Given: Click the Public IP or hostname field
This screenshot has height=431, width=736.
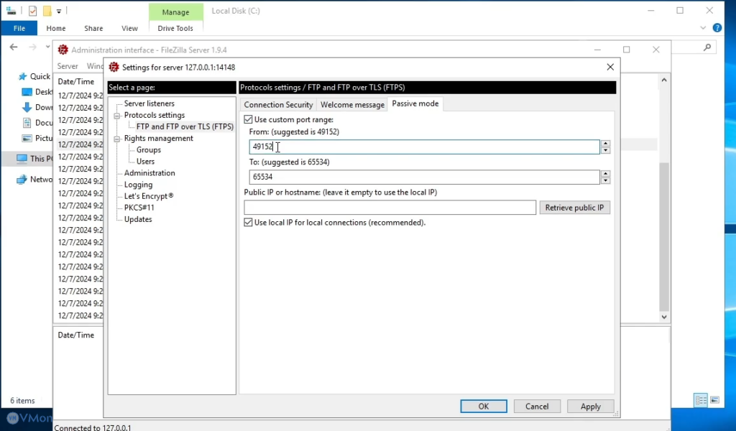Looking at the screenshot, I should click(390, 208).
